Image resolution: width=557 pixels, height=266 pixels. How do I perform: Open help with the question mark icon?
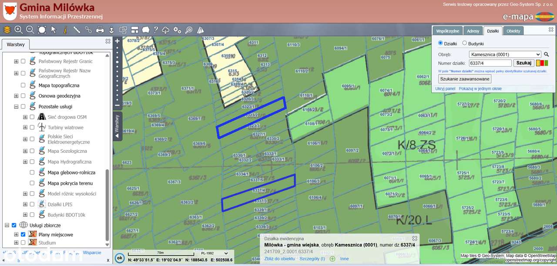[156, 30]
